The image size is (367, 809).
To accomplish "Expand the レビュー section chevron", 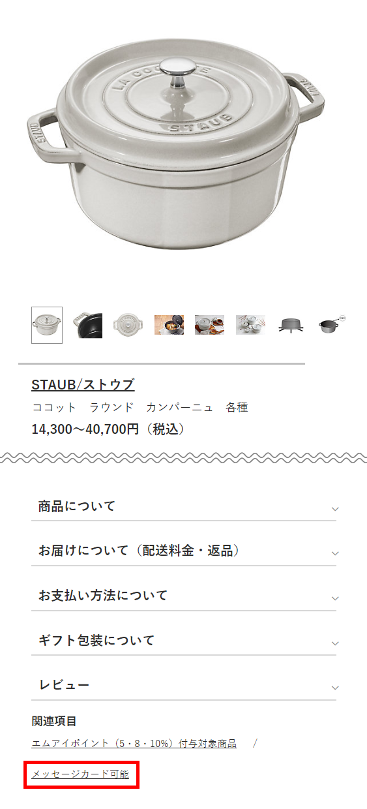I will pos(335,688).
